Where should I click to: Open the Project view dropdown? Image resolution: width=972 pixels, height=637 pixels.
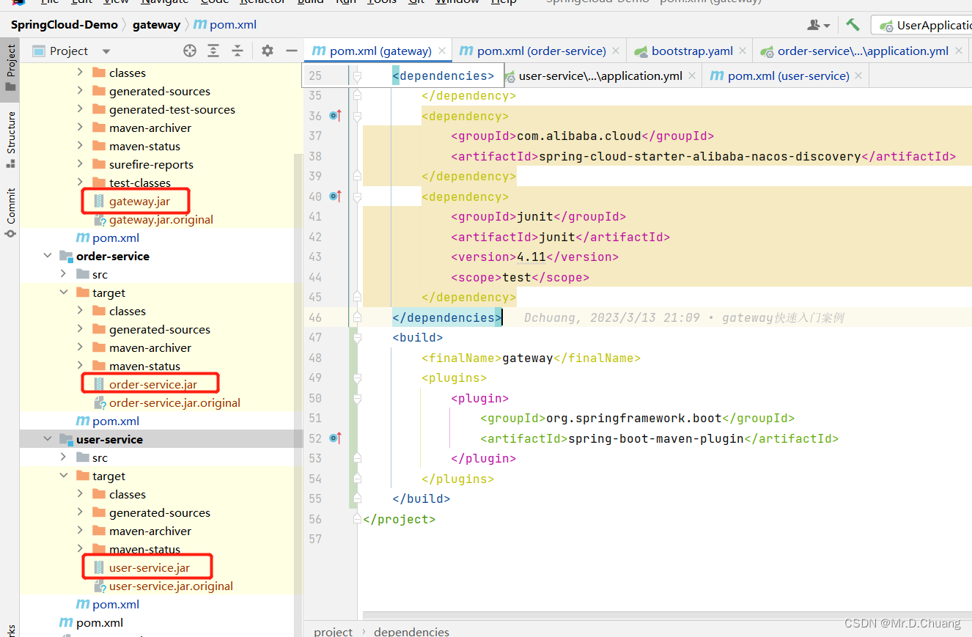click(x=106, y=51)
